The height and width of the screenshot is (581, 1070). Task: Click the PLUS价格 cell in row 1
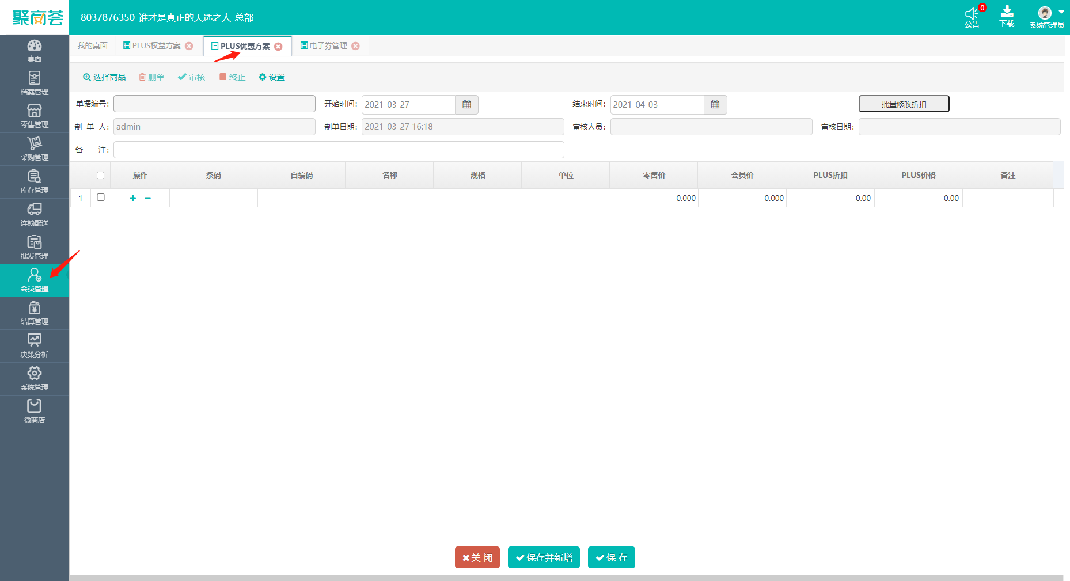point(918,198)
